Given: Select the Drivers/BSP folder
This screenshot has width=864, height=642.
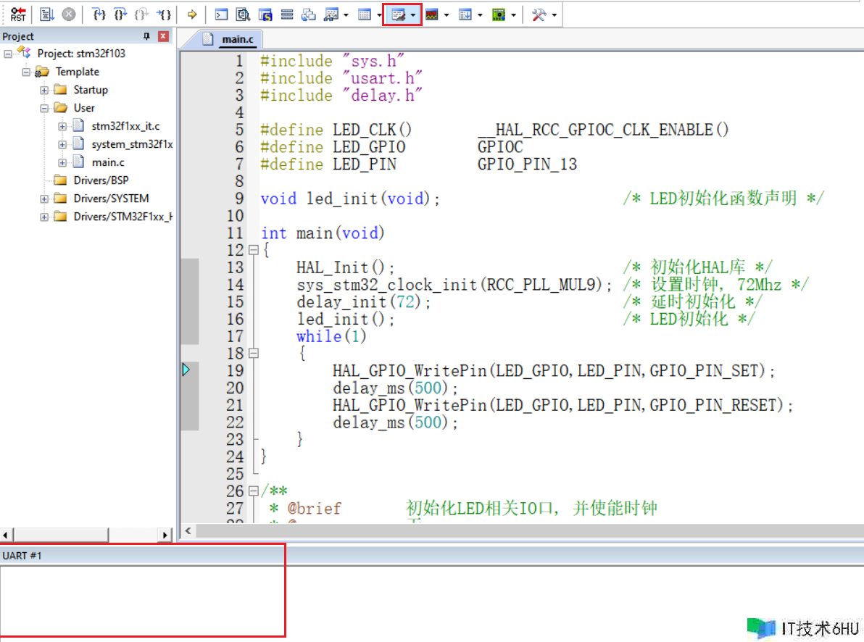Looking at the screenshot, I should tap(101, 180).
